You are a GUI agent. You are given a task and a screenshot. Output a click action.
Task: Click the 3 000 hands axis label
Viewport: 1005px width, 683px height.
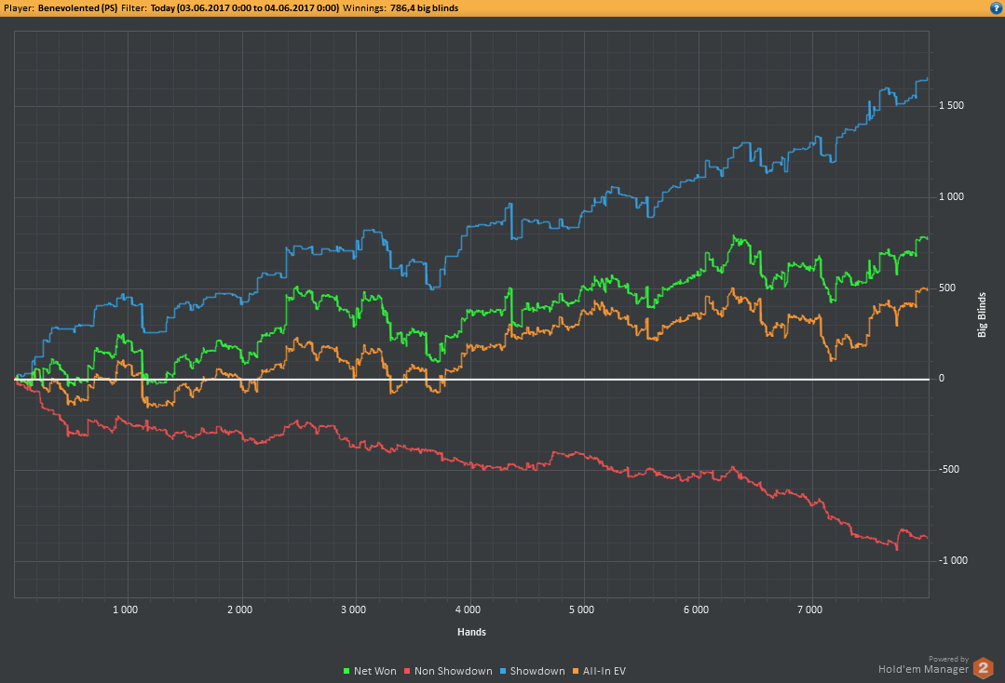[x=354, y=609]
